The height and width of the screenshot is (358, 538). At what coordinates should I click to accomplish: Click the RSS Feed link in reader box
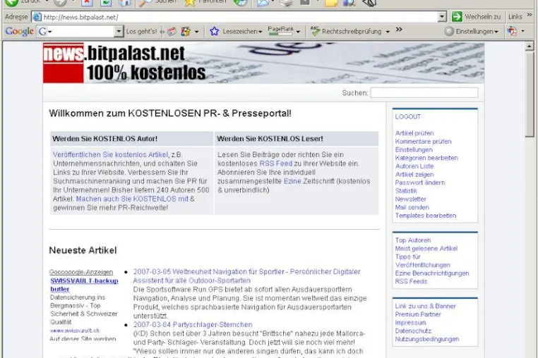point(276,163)
